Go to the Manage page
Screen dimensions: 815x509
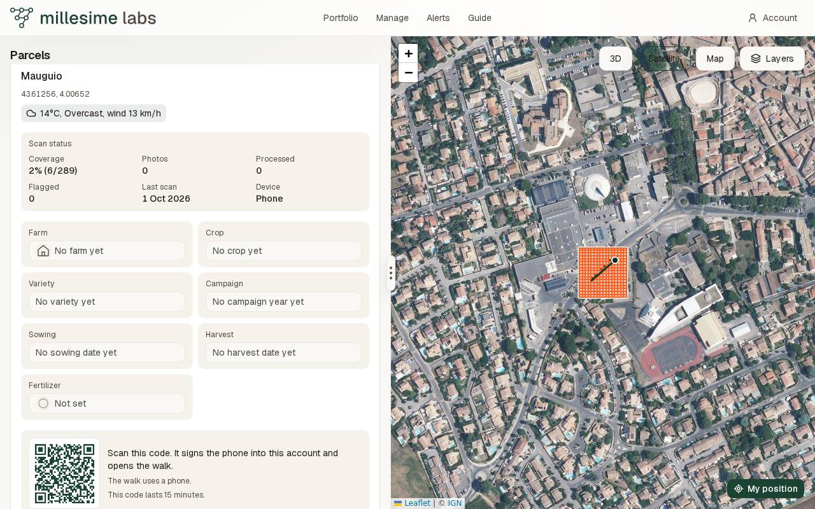click(x=392, y=18)
